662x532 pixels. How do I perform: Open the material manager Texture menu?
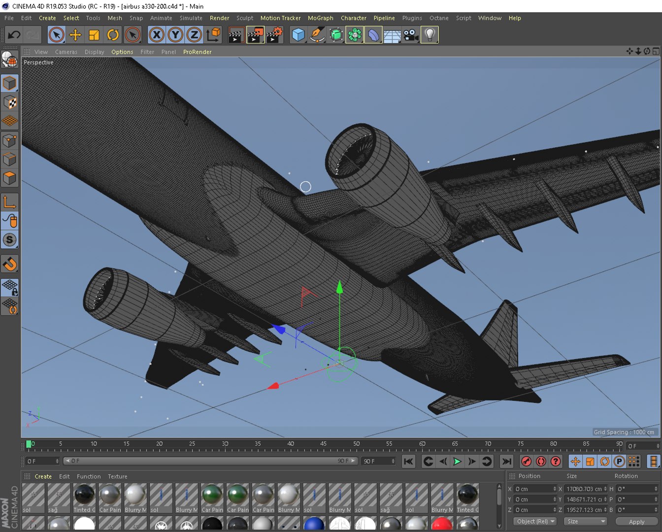tap(118, 476)
